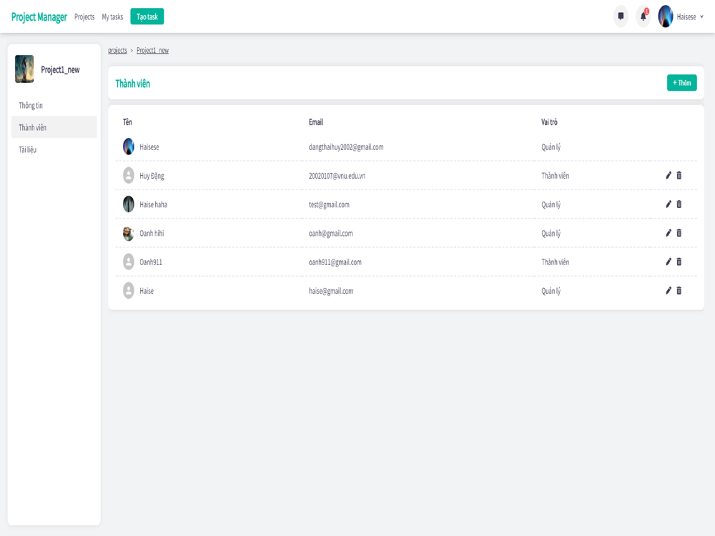Select Thành viên in the sidebar
The height and width of the screenshot is (536, 715).
[54, 127]
